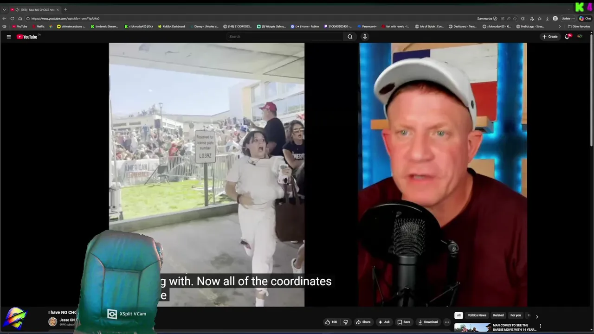594x334 pixels.
Task: Select the Politics News filter chip
Action: tap(477, 315)
